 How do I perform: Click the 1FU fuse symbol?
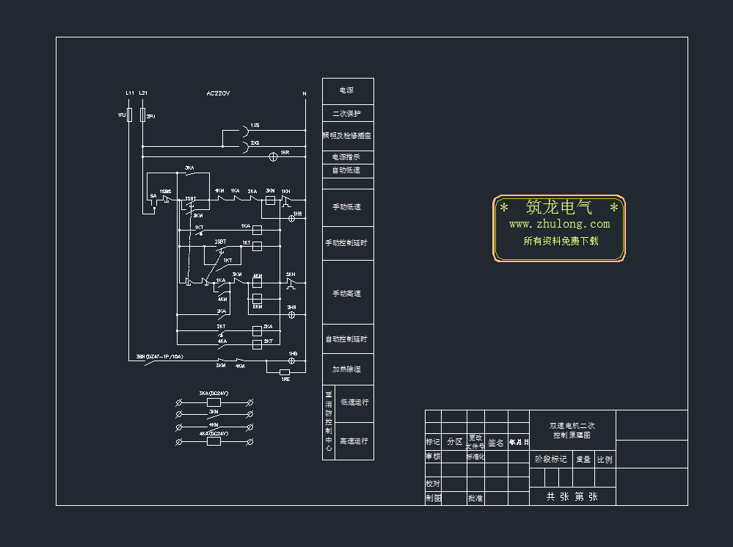[129, 115]
